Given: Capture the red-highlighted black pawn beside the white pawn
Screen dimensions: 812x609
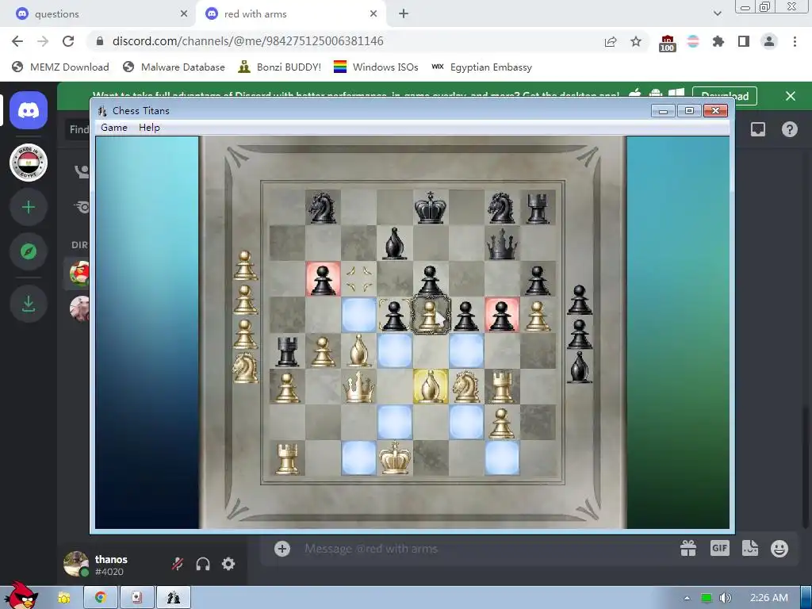Looking at the screenshot, I should tap(502, 314).
